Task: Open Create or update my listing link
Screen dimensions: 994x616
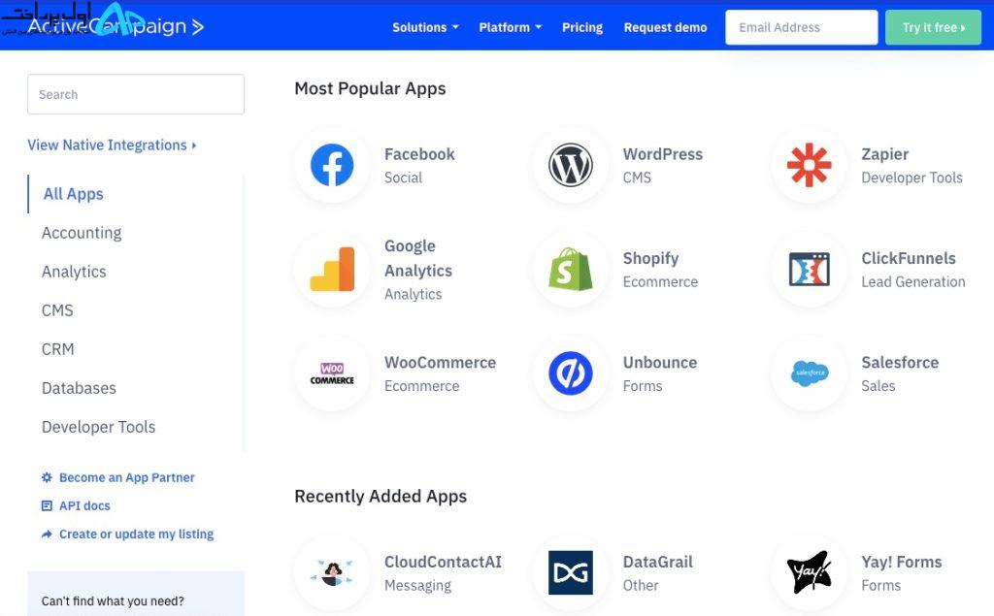Action: (x=136, y=535)
